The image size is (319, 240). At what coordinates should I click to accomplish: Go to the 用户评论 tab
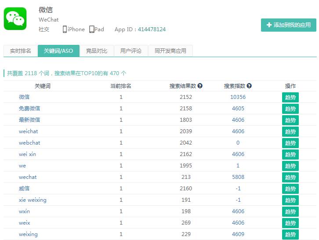(x=131, y=51)
